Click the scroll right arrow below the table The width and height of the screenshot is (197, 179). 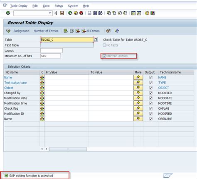[x=46, y=149]
